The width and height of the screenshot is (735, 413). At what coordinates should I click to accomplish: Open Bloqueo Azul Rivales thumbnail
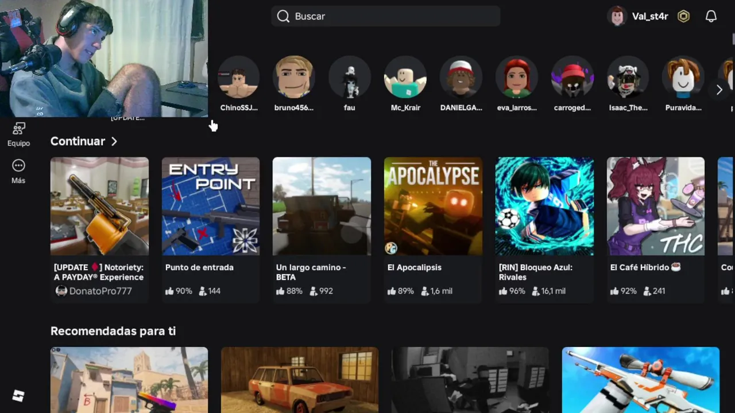[544, 206]
